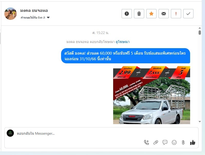Flag conversation with the red exclamation mark
This screenshot has height=155, width=205.
[x=176, y=14]
